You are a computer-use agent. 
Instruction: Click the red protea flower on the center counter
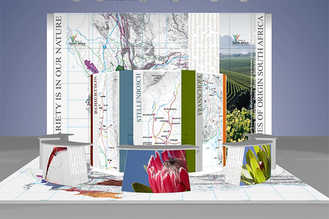click(x=168, y=171)
